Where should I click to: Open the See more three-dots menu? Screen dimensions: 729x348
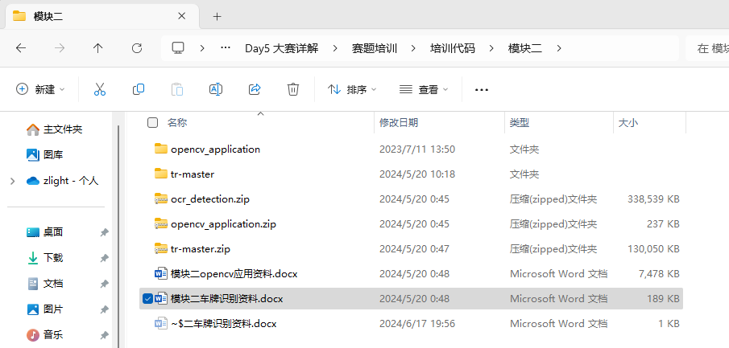482,89
